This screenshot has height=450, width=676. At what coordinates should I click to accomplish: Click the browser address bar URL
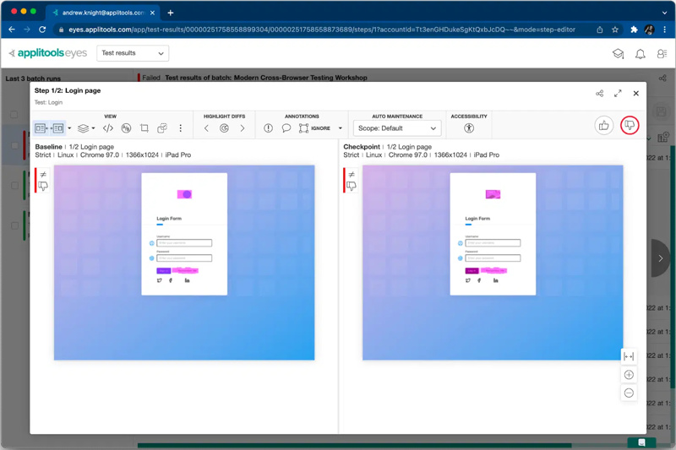point(322,30)
